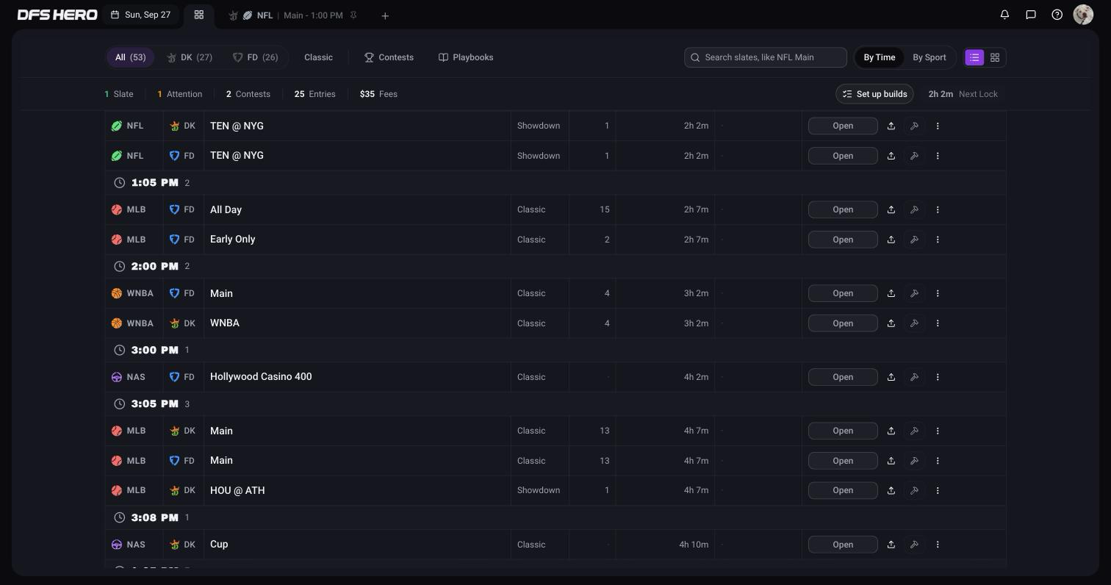The image size is (1111, 585).
Task: Select By Time grouping
Action: (x=880, y=57)
